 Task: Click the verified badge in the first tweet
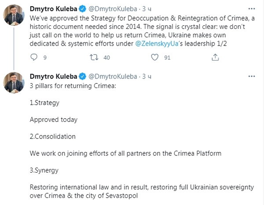tap(81, 8)
